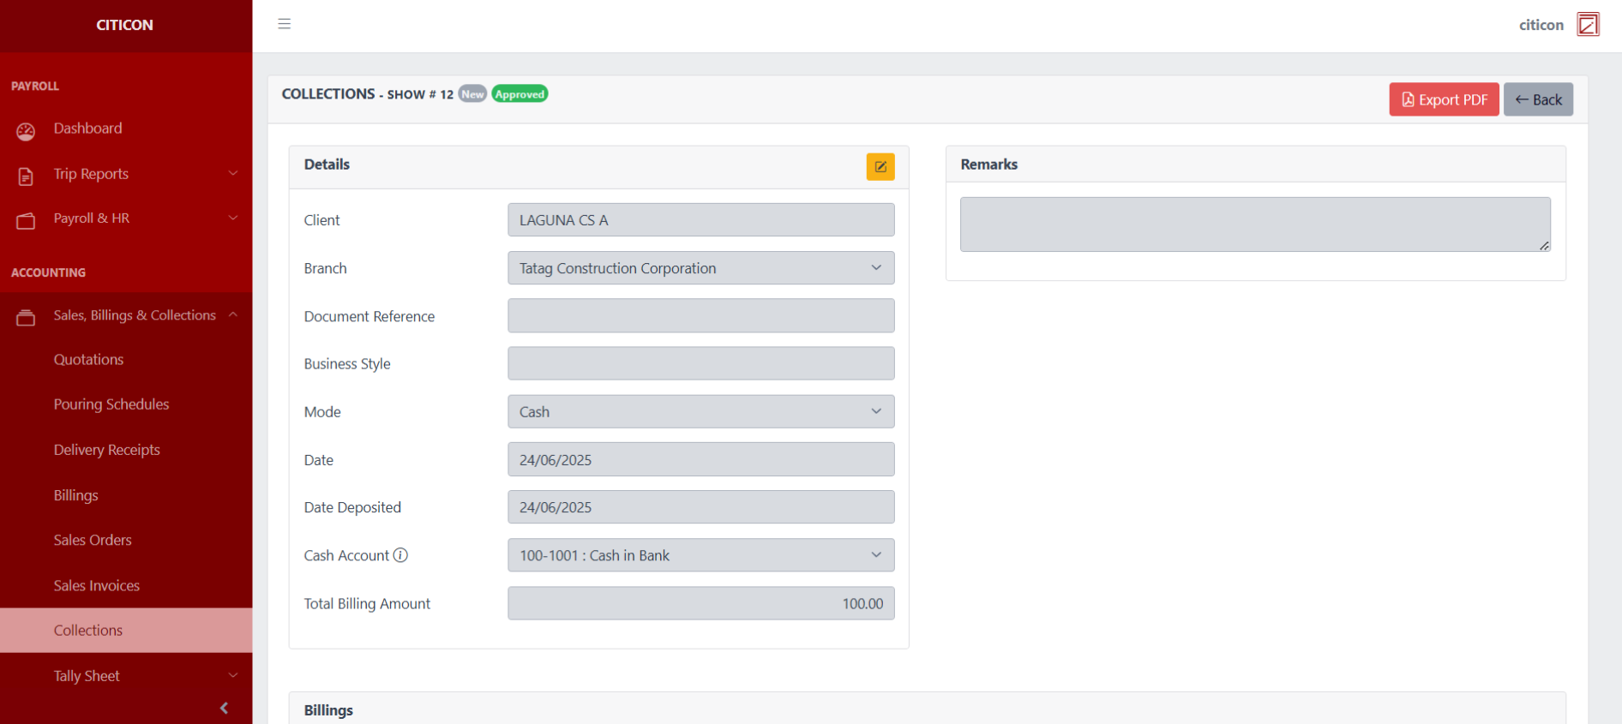The width and height of the screenshot is (1622, 724).
Task: Click the Dashboard gauge icon
Action: [26, 131]
